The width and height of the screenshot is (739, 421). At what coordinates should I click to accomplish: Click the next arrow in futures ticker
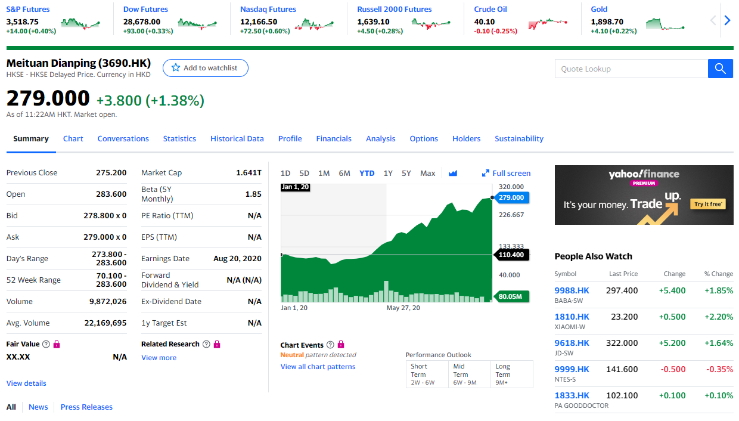pos(727,20)
